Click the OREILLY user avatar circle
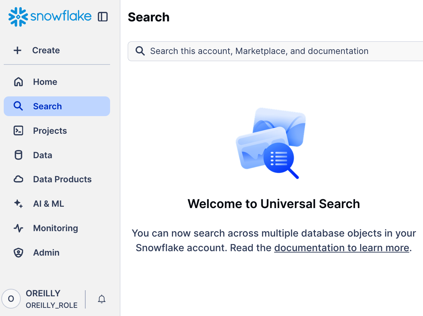Image resolution: width=423 pixels, height=316 pixels. [x=11, y=299]
